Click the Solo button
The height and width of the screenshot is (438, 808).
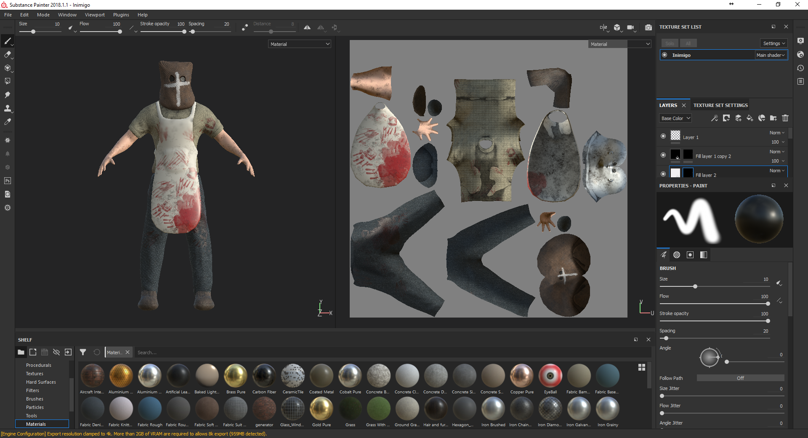pyautogui.click(x=670, y=43)
